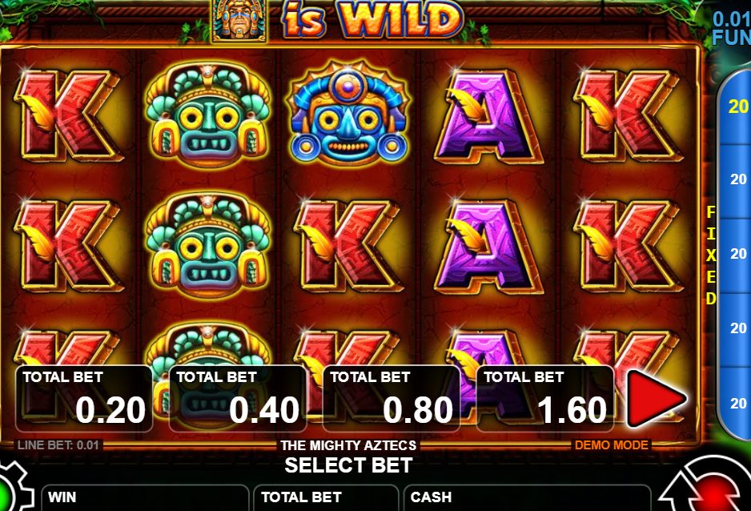Select the 0.40 total bet option
This screenshot has width=751, height=511.
(238, 398)
